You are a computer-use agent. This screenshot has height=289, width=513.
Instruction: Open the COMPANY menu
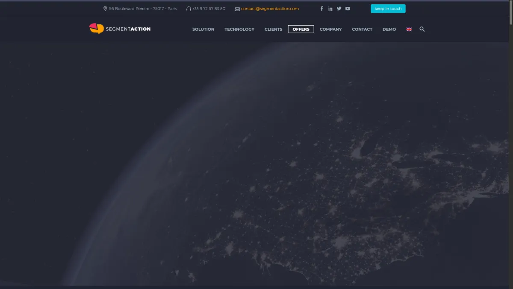coord(331,29)
